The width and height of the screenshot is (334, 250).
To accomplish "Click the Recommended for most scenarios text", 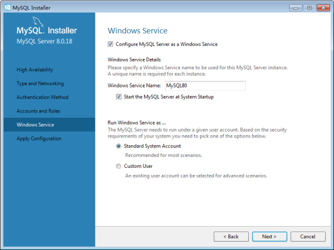I will coord(164,155).
